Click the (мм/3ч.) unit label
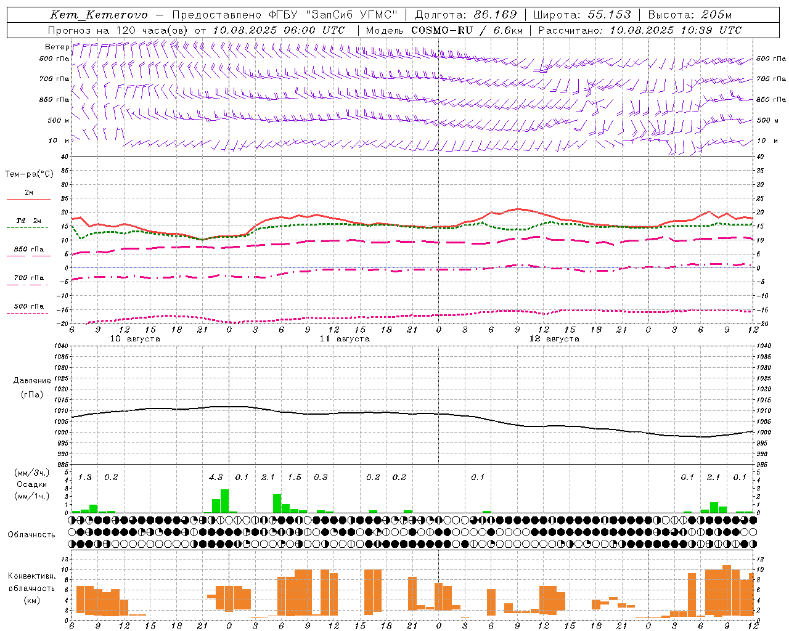The width and height of the screenshot is (789, 631). pyautogui.click(x=32, y=473)
